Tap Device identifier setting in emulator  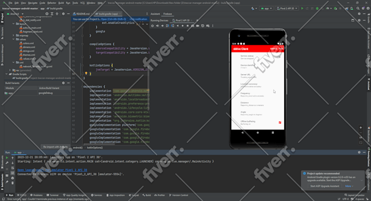point(258,66)
